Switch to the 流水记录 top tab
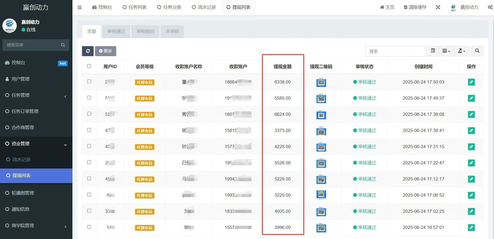 [x=204, y=7]
